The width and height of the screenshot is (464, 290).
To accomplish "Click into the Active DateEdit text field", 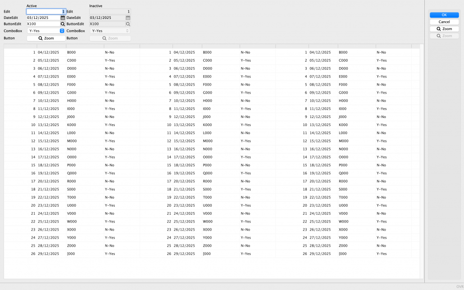I will pyautogui.click(x=43, y=18).
